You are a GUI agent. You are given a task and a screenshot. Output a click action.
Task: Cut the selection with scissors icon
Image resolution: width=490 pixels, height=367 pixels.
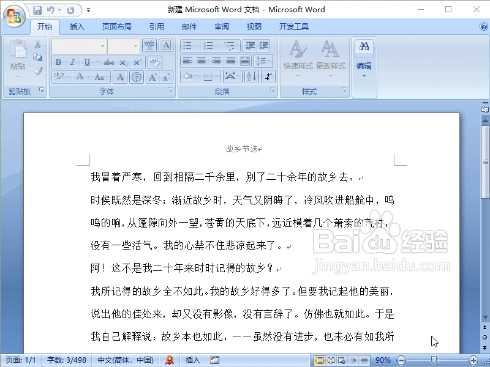click(38, 44)
